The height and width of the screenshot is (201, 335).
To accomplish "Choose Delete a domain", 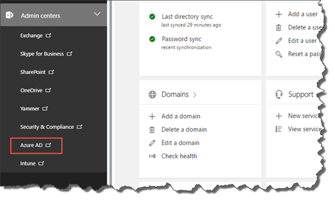I will [184, 129].
